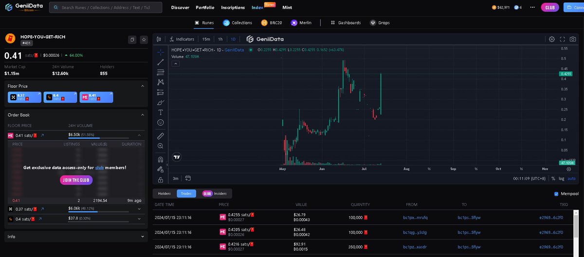Switch to the BRC20 tab

272,22
